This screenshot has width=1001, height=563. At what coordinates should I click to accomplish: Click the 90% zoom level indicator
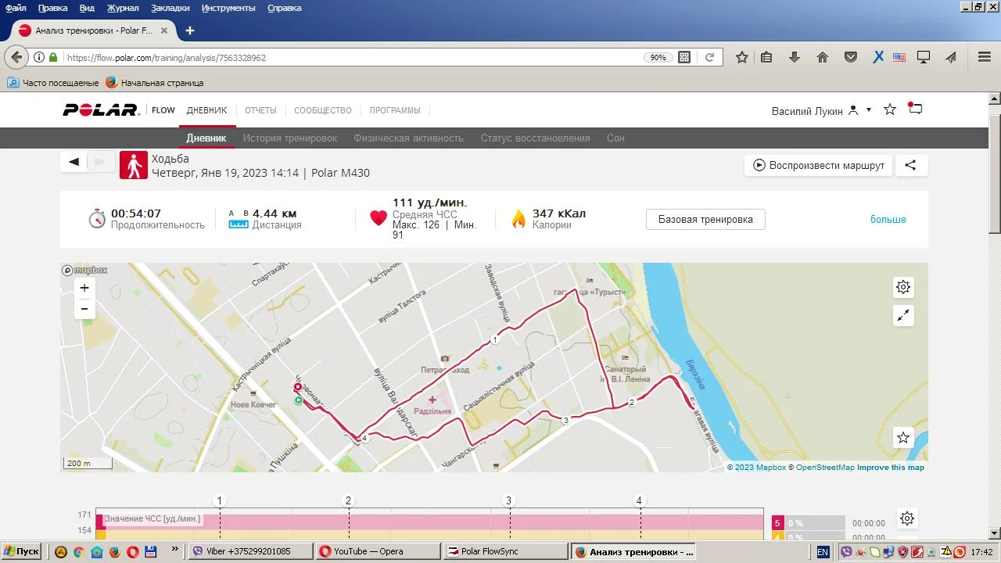point(658,57)
